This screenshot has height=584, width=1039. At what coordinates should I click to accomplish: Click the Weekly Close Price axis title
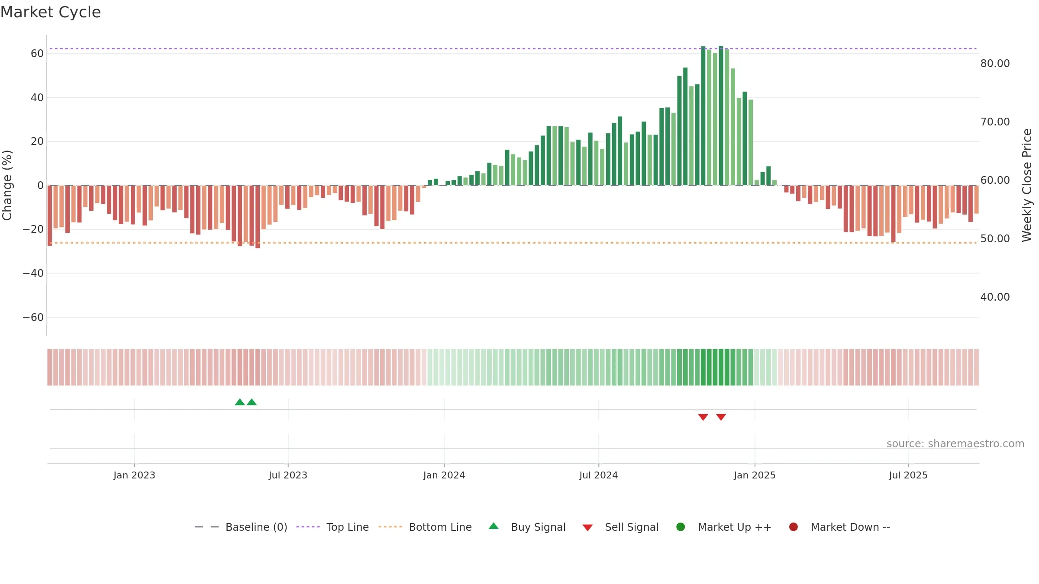(x=1027, y=185)
